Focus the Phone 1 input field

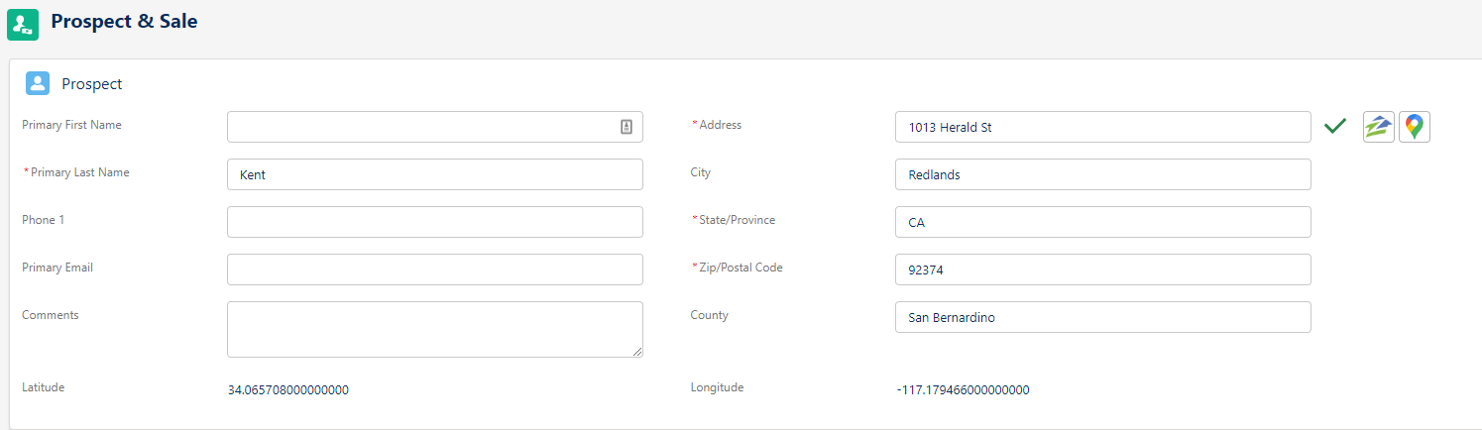[x=435, y=222]
